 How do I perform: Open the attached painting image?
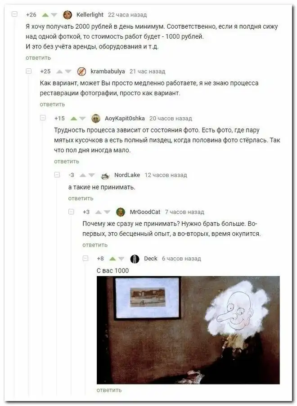[x=188, y=330]
